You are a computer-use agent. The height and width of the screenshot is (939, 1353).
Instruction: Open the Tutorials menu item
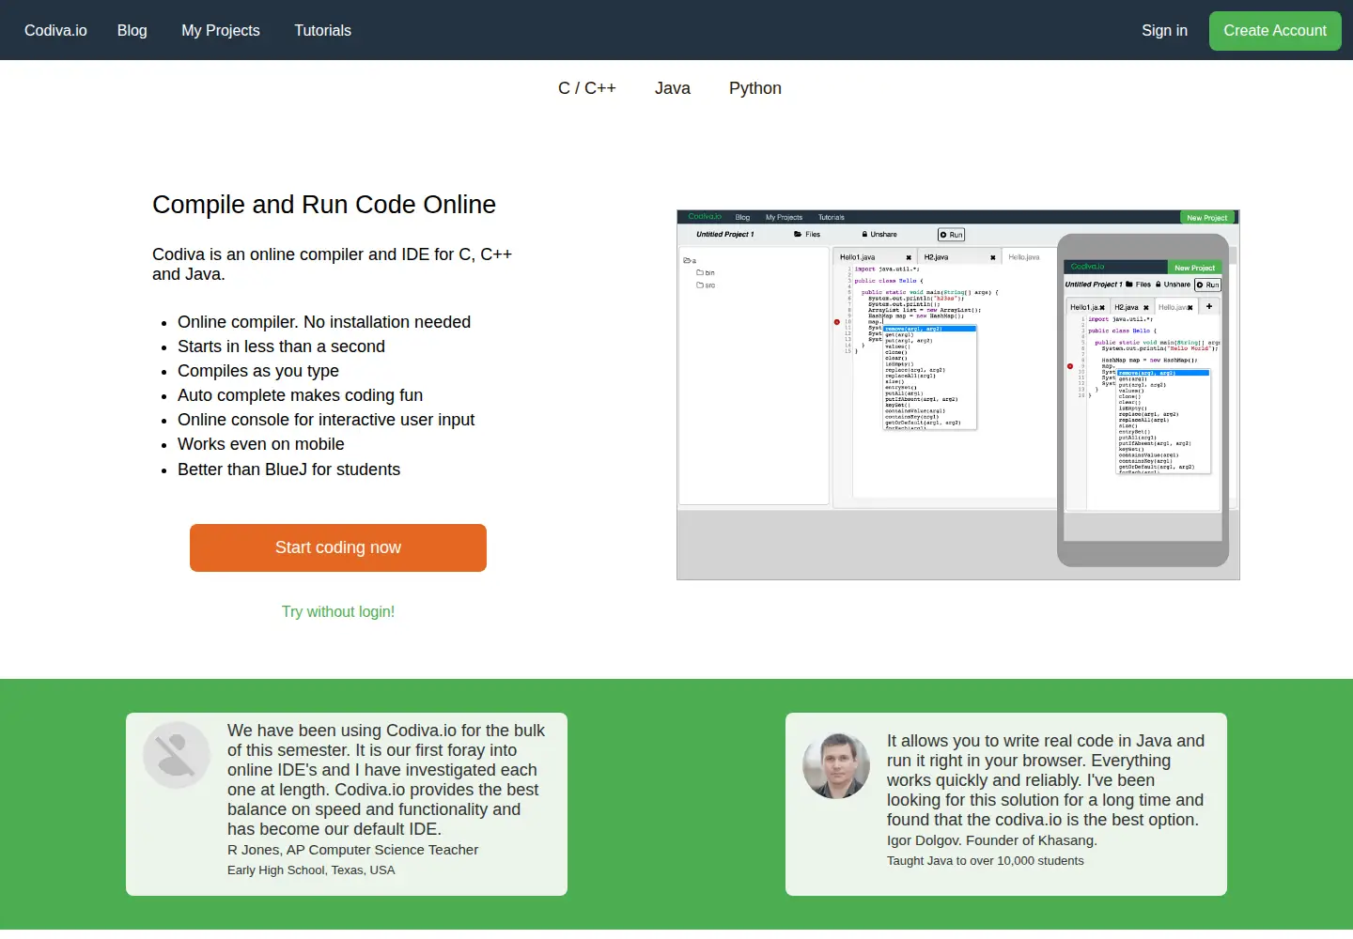click(322, 30)
